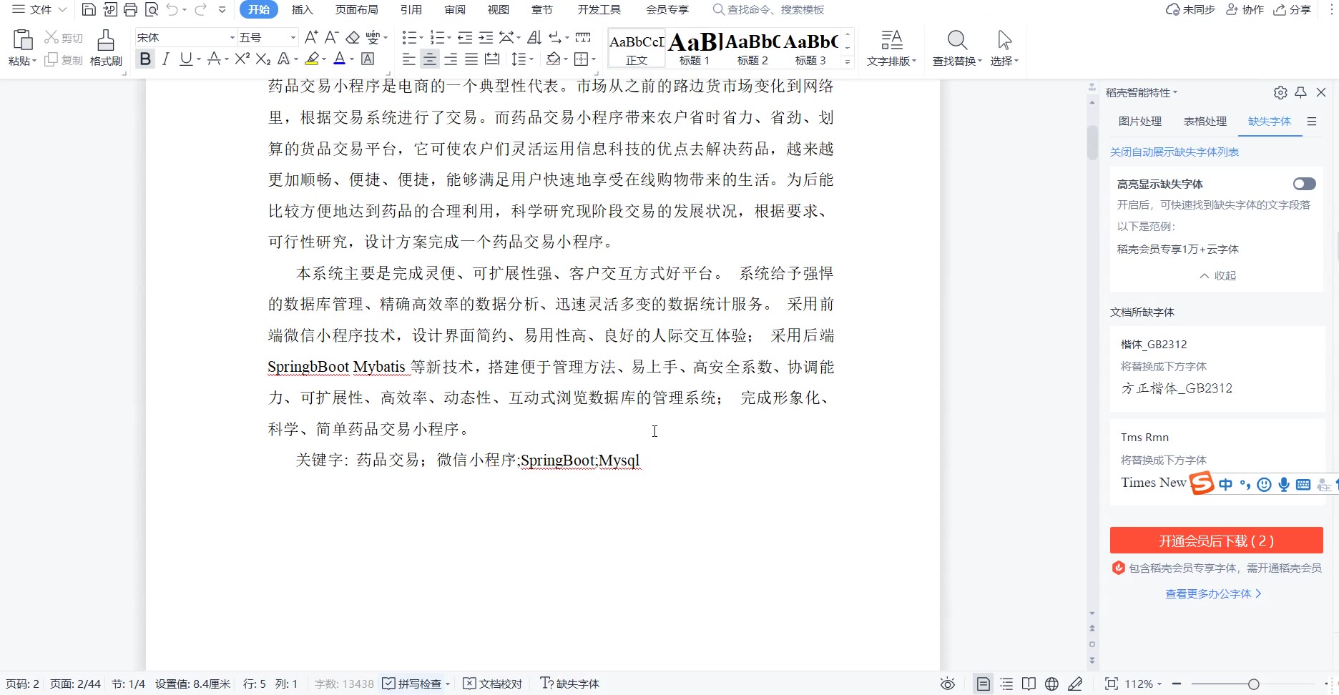Apply numbered list formatting
The height and width of the screenshot is (695, 1339).
(x=437, y=37)
